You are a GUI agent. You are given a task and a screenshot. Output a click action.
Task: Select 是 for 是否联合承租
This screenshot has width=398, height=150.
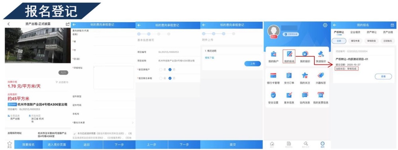[x=161, y=78]
